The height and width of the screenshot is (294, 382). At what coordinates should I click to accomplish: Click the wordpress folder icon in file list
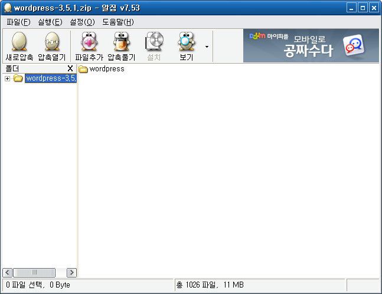(83, 70)
